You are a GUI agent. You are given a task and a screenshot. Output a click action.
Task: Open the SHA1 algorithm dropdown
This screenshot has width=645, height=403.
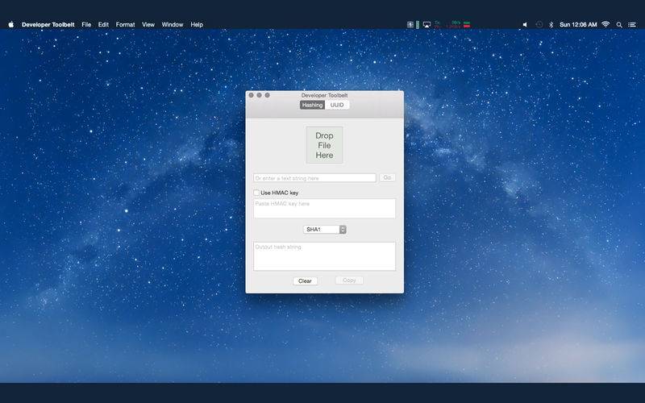pos(325,230)
